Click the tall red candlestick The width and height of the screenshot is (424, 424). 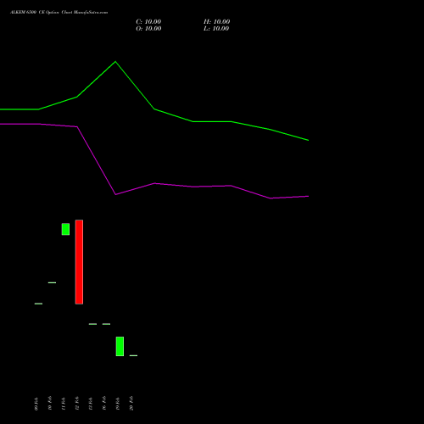(79, 262)
